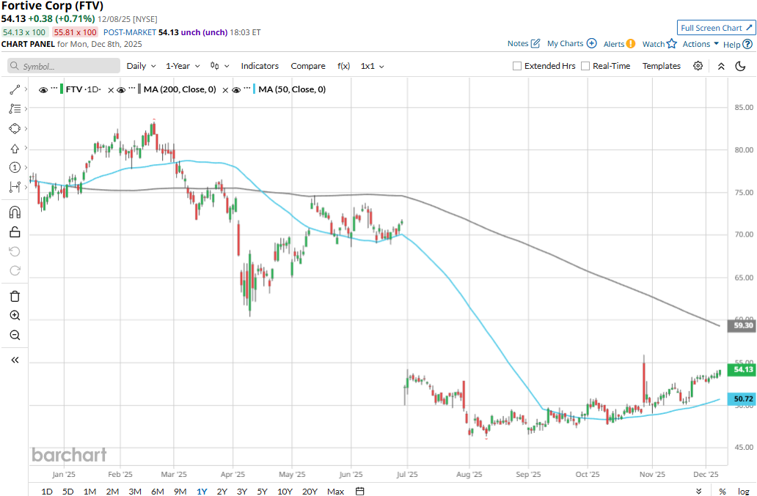Activate the magnet snap tool
757x496 pixels.
(15, 212)
